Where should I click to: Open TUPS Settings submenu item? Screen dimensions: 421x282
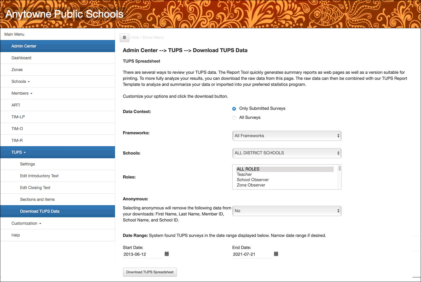pyautogui.click(x=58, y=164)
